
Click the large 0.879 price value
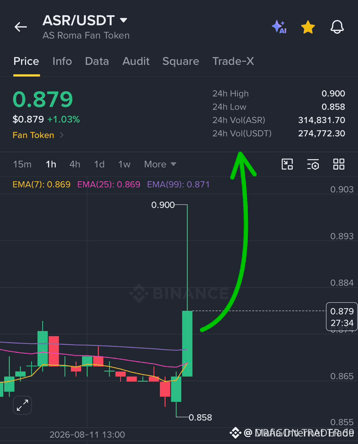43,99
